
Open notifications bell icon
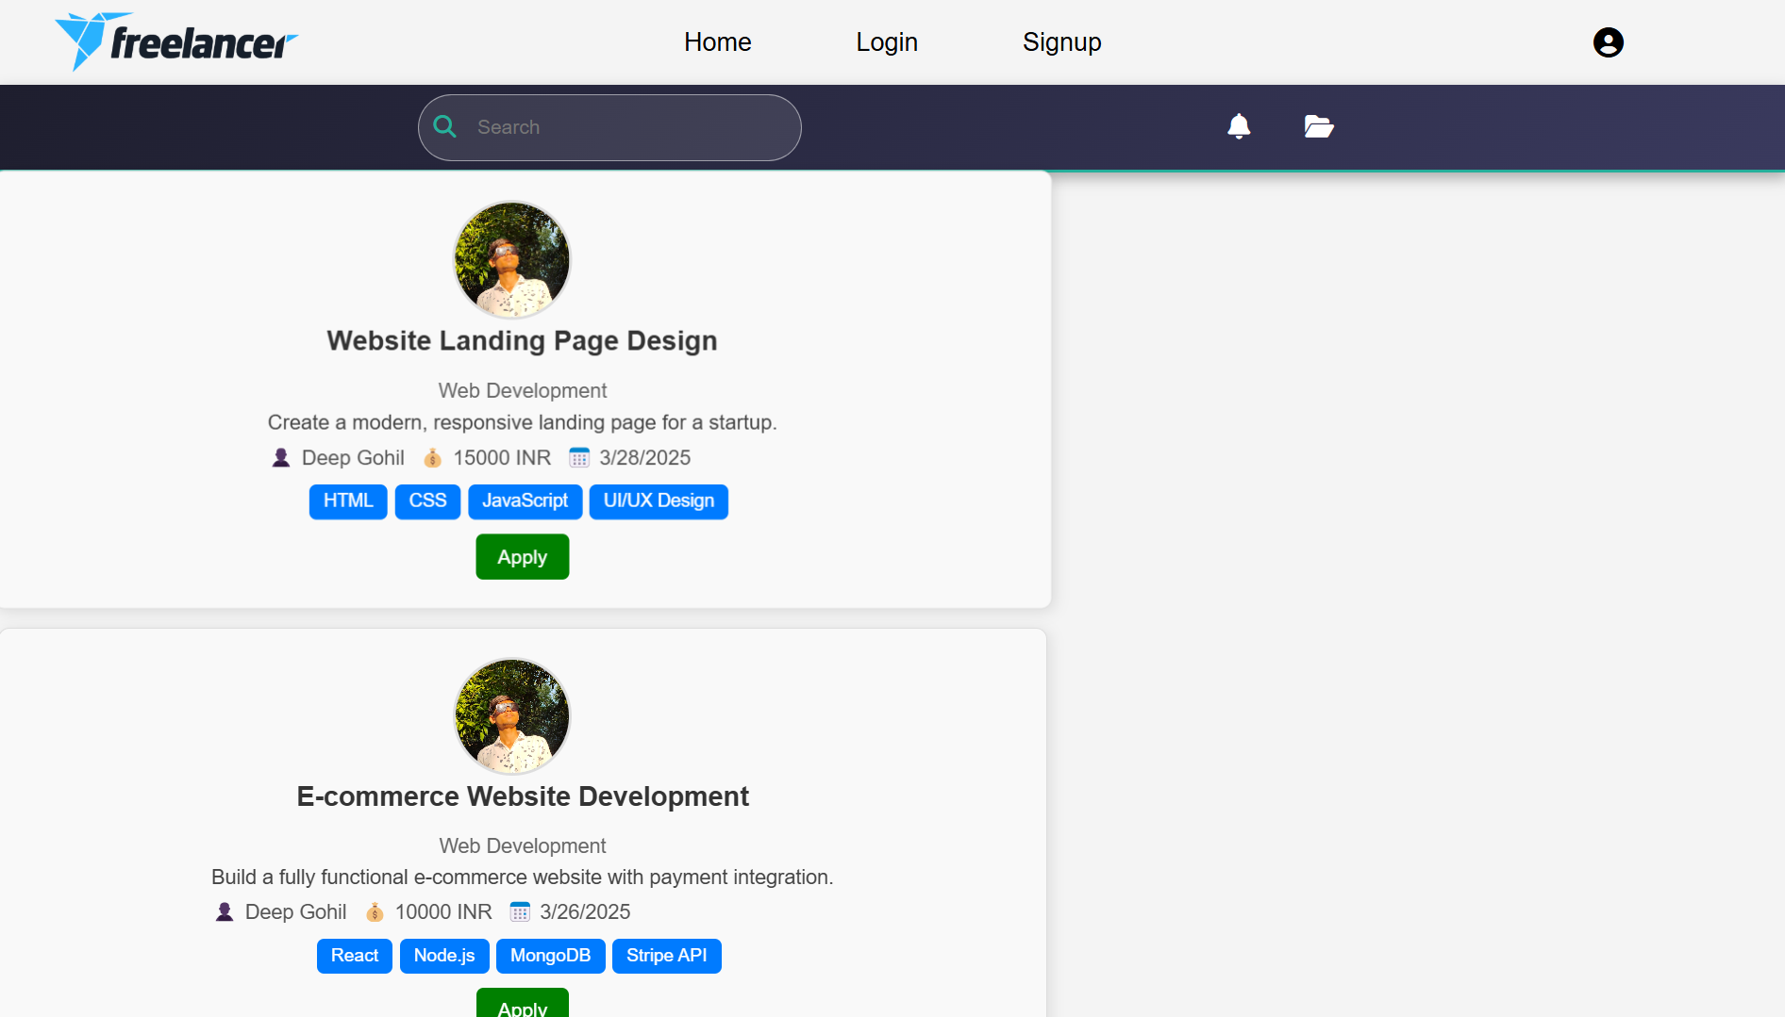pos(1238,126)
